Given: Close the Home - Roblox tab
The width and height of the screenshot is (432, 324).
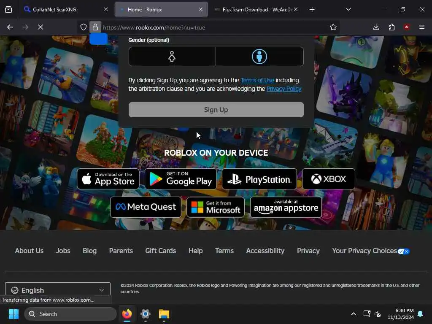Looking at the screenshot, I should tap(201, 9).
